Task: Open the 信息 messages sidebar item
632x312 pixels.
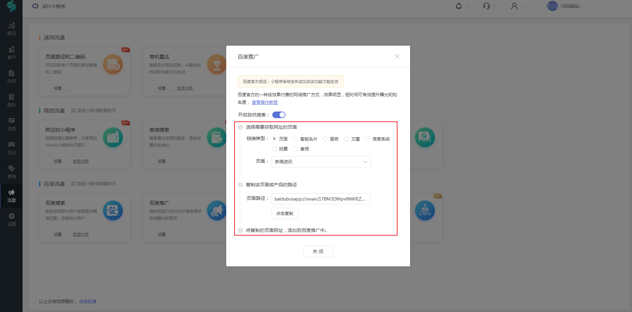Action: (x=11, y=124)
